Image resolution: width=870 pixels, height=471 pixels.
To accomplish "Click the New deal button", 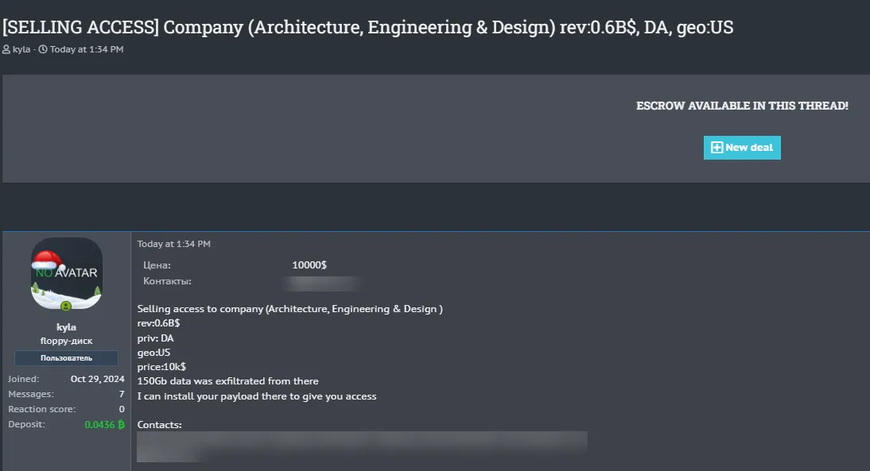I will coord(742,147).
